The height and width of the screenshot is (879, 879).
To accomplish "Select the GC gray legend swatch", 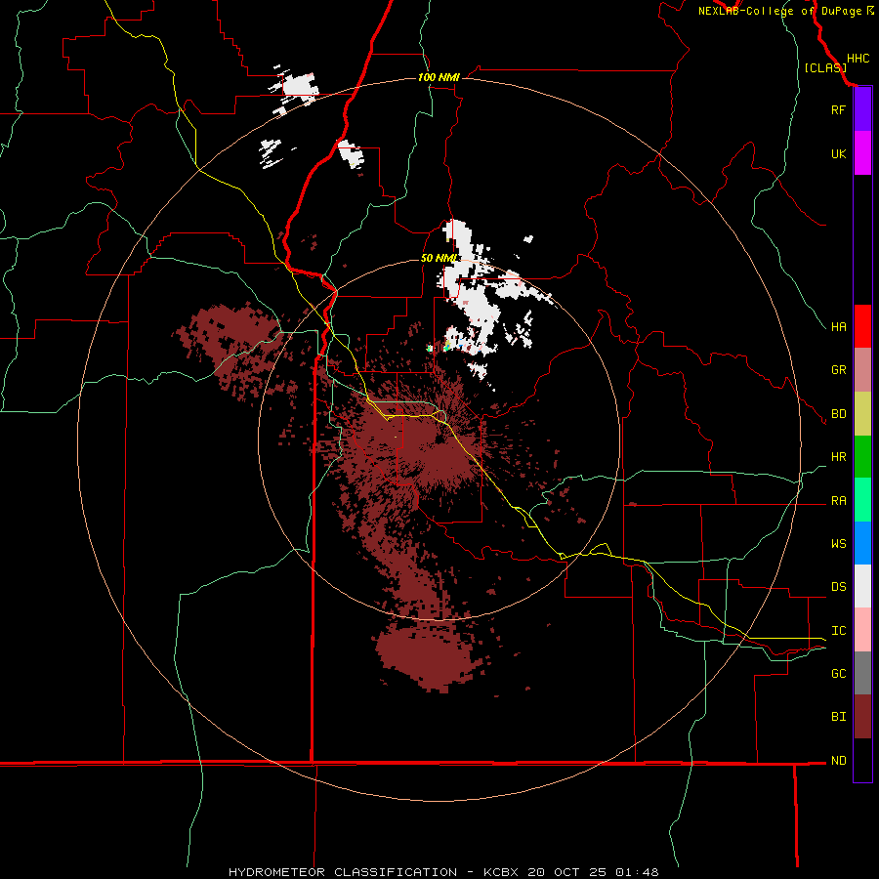I will [x=862, y=673].
